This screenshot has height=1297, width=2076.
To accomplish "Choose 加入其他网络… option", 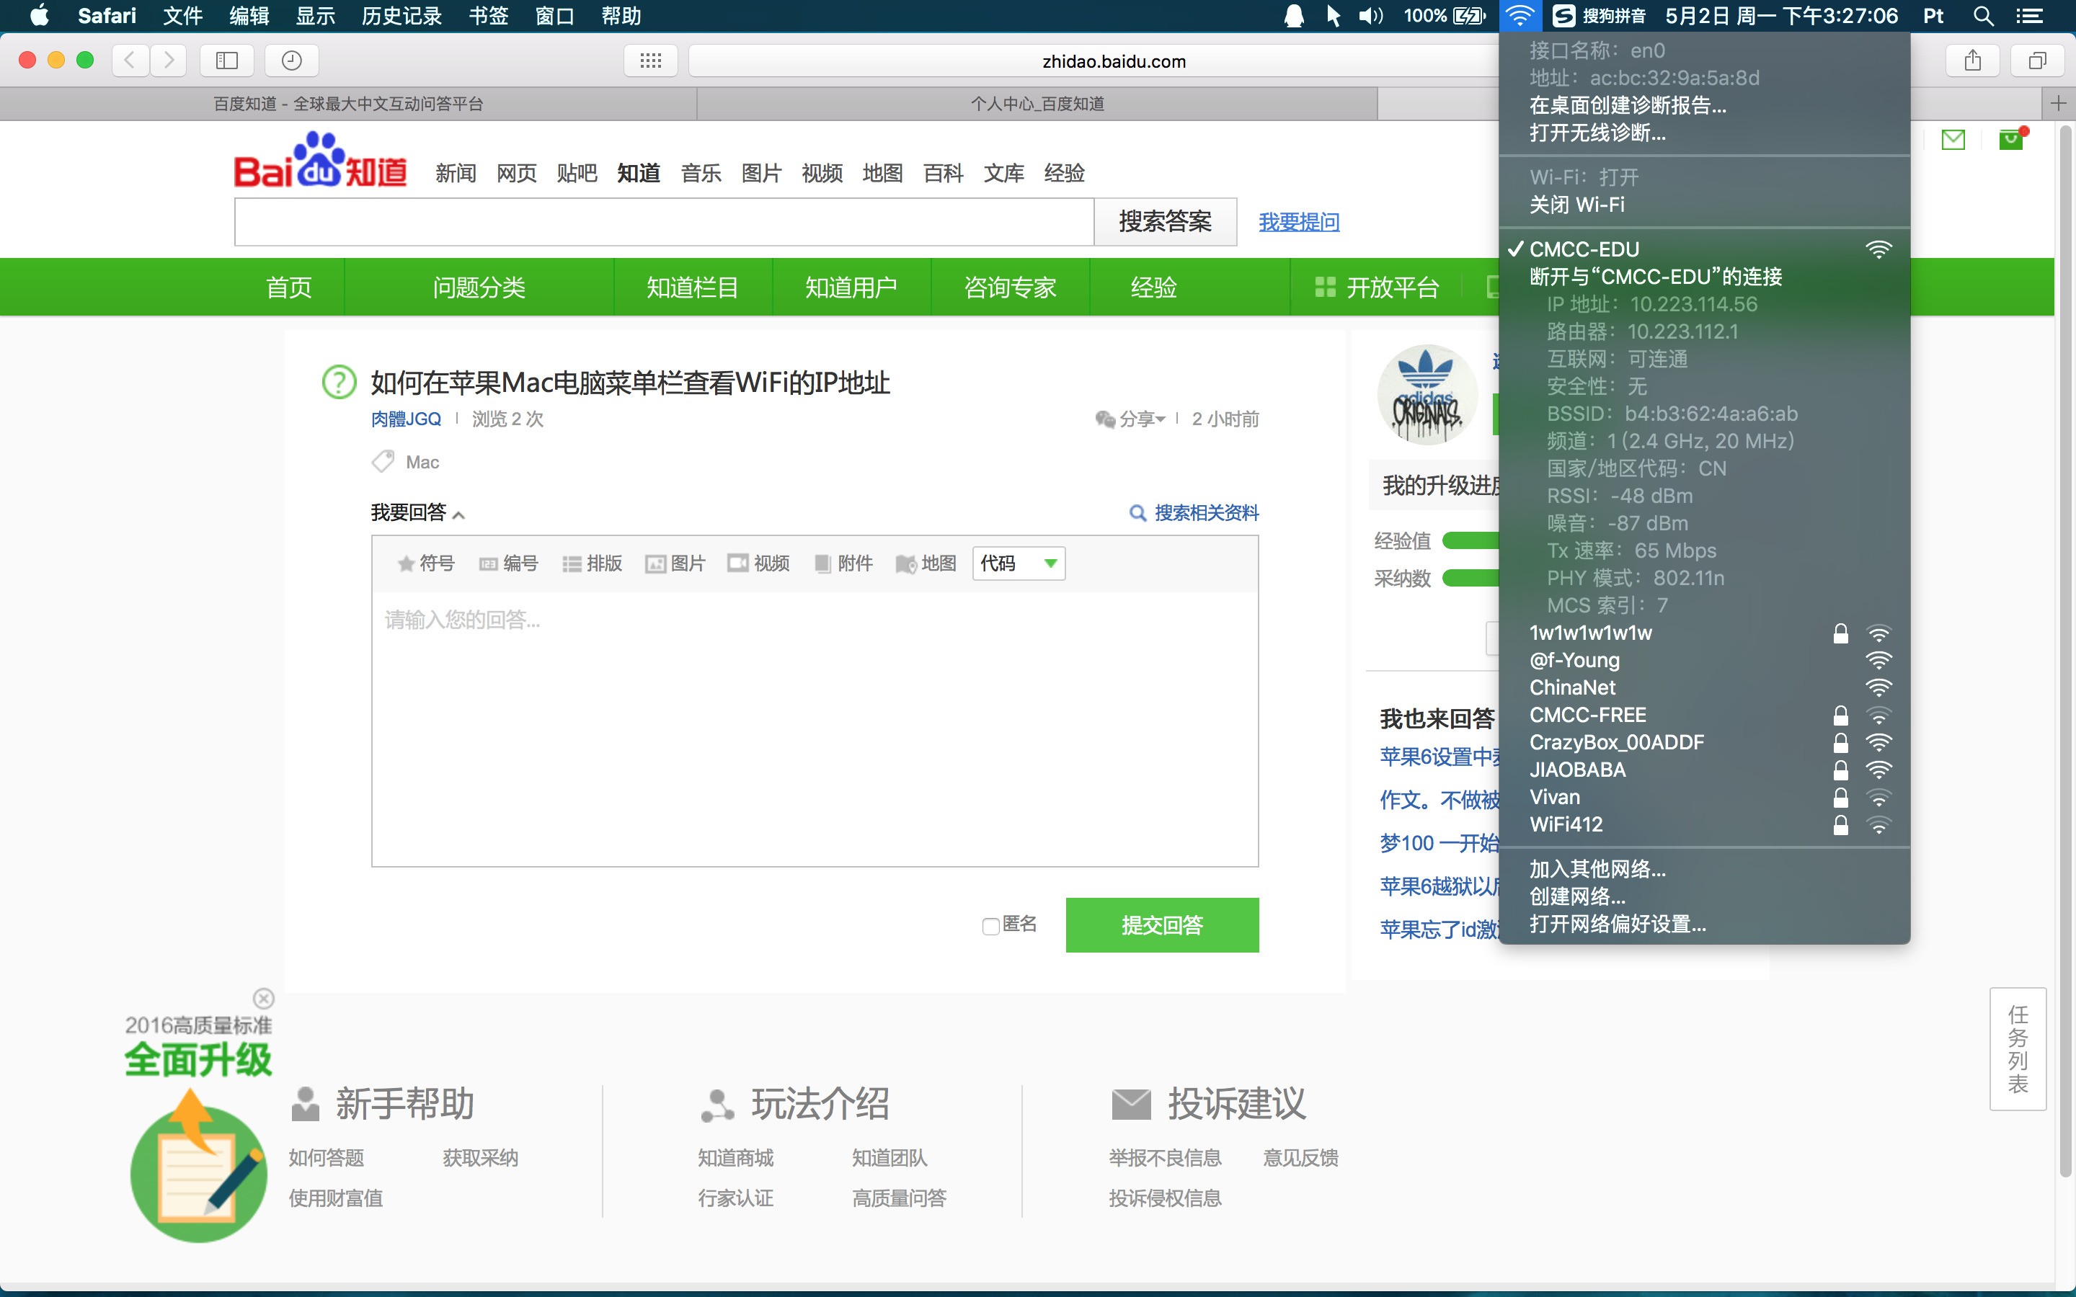I will click(1704, 870).
